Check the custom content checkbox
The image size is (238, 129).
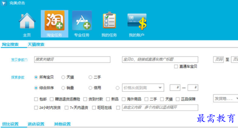[x=118, y=108]
